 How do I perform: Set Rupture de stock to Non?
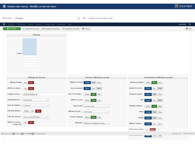click(99, 83)
